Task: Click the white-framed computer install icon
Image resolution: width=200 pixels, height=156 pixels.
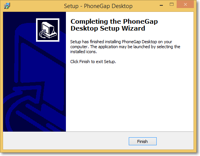Action: point(48,30)
